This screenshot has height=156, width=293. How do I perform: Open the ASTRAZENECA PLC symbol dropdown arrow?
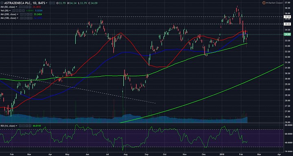coord(46,3)
